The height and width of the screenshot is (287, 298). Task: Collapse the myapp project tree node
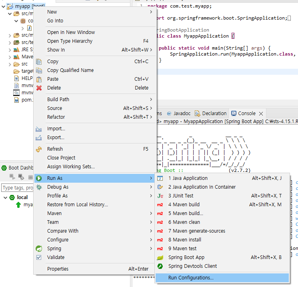3,7
